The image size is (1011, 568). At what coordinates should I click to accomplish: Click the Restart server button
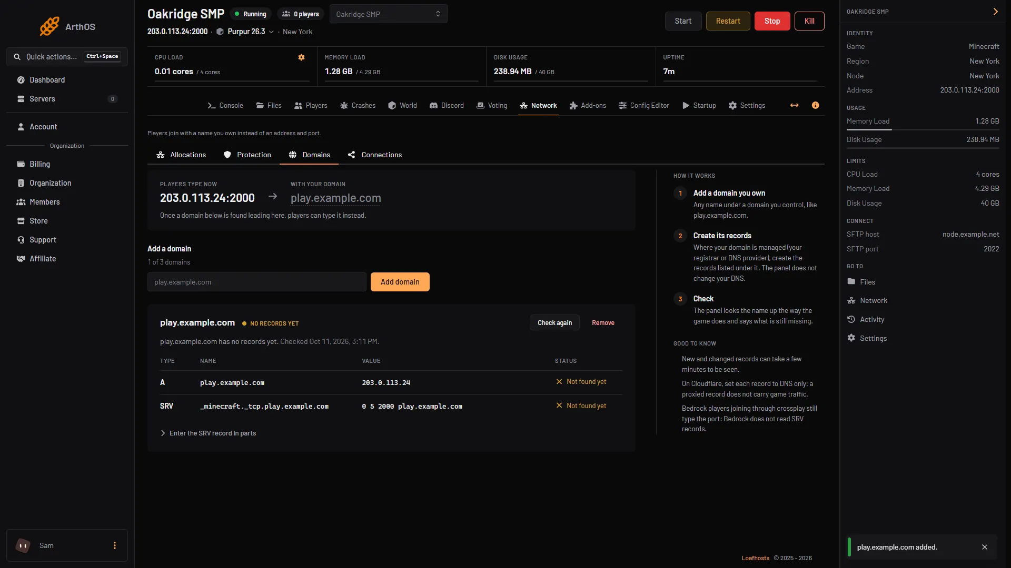point(728,21)
